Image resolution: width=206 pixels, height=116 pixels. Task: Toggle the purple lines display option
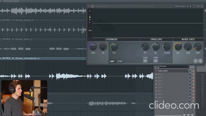(90, 23)
